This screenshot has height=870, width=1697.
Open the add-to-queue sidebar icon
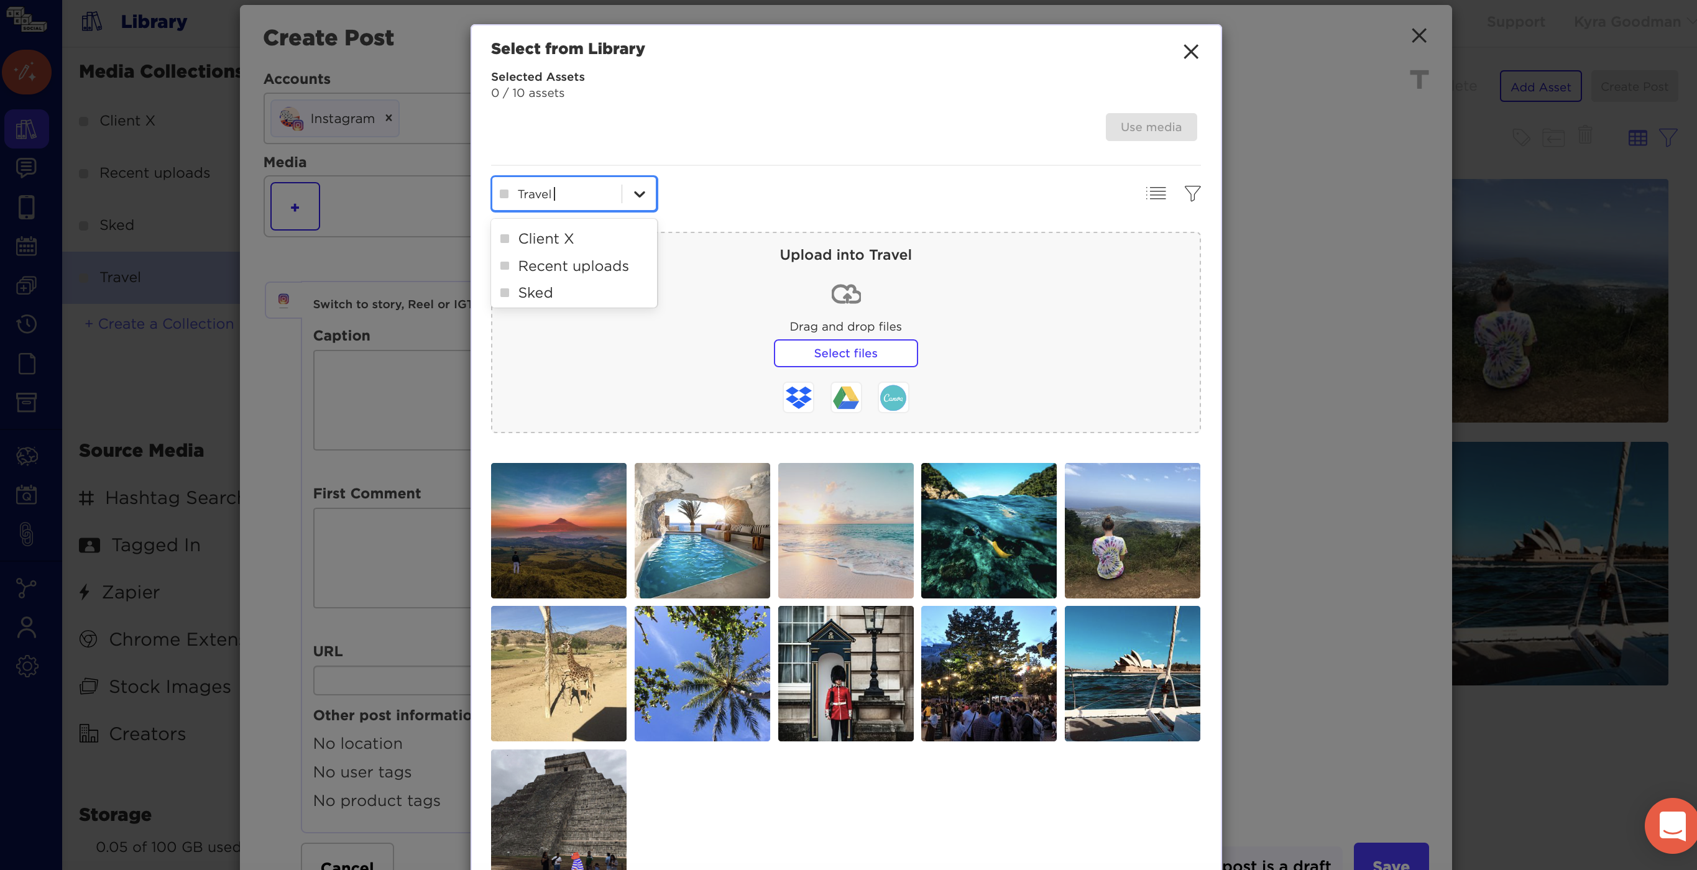click(26, 285)
